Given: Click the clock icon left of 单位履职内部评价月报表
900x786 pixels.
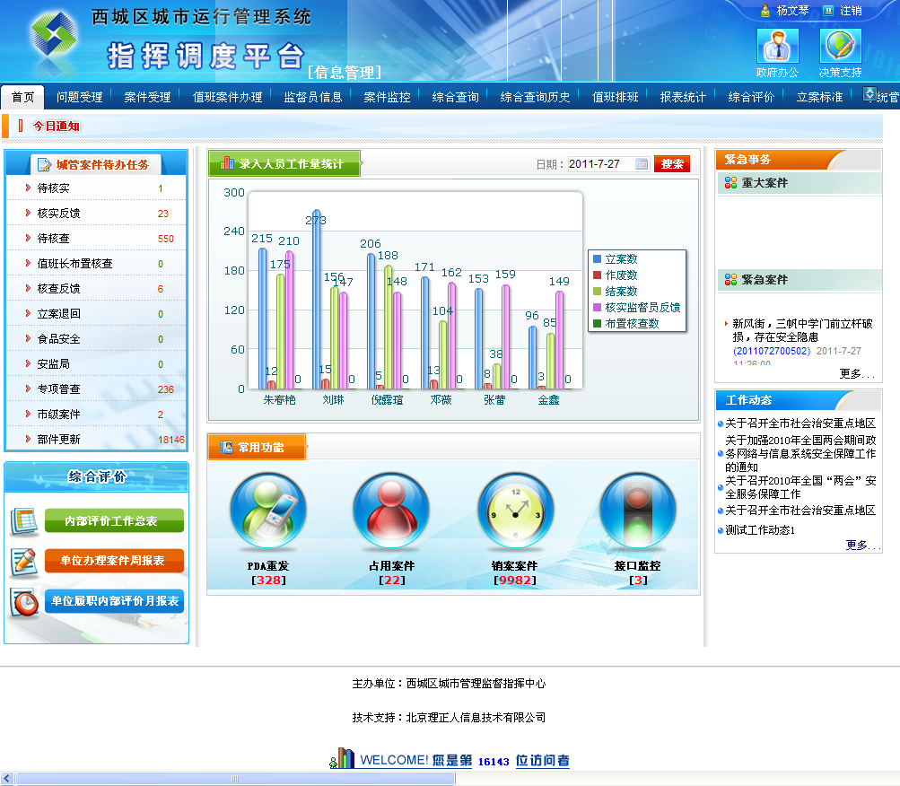Looking at the screenshot, I should click(25, 602).
